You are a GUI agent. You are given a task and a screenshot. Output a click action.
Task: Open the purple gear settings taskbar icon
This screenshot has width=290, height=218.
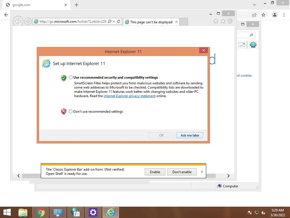click(x=93, y=212)
